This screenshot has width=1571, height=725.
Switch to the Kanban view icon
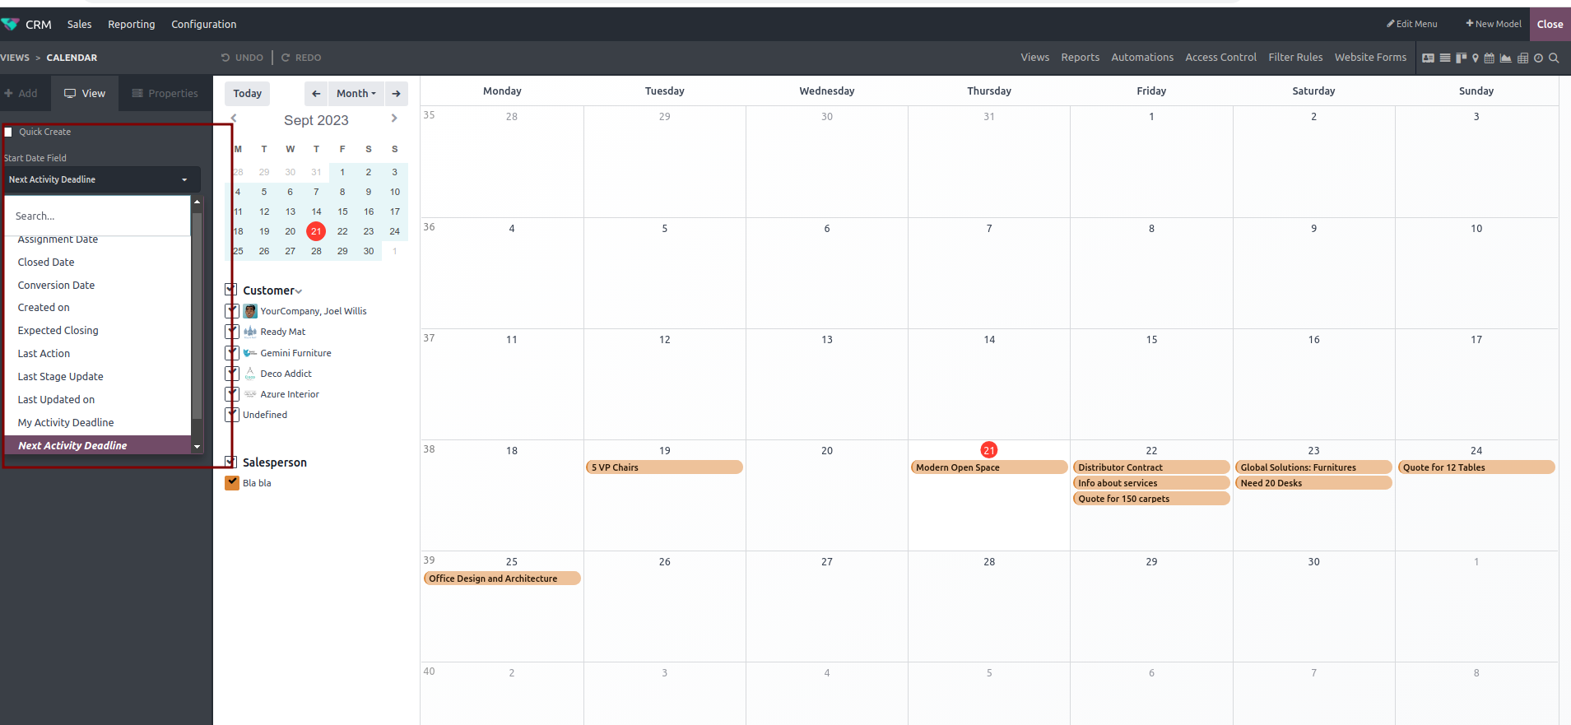pos(1461,58)
